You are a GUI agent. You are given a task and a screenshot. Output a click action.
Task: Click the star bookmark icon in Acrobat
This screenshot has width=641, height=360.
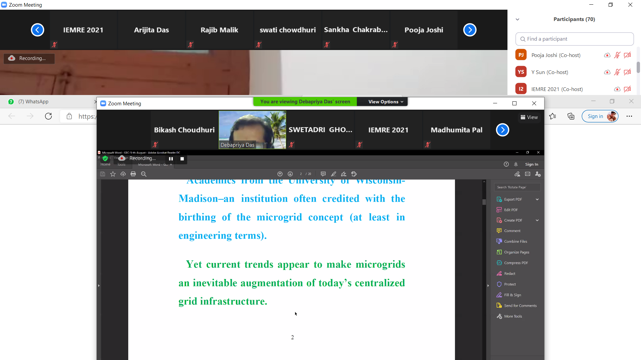click(x=113, y=174)
